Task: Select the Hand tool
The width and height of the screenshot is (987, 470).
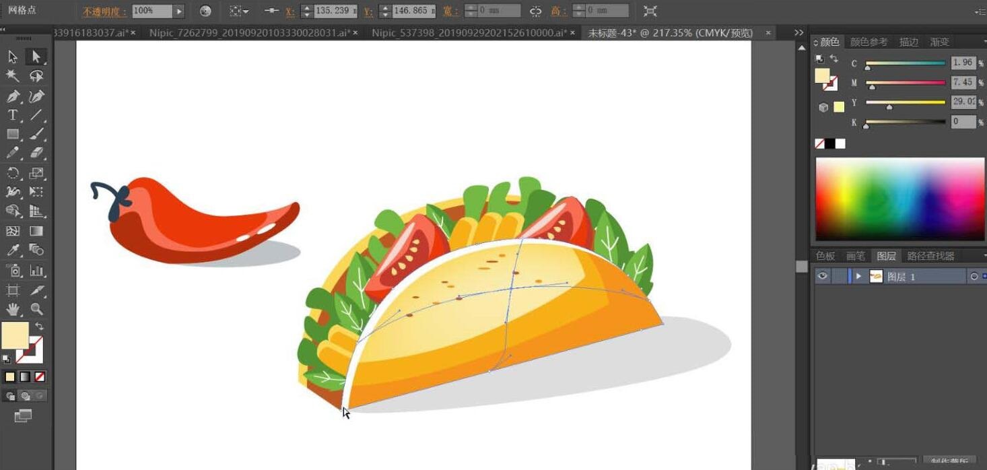Action: pyautogui.click(x=13, y=309)
